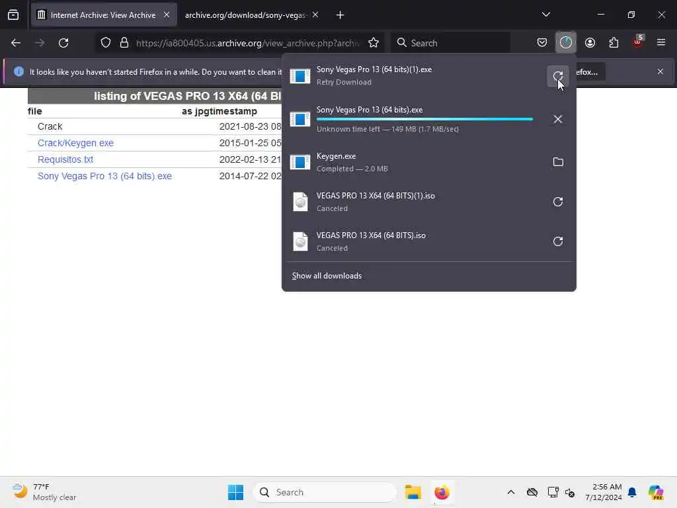Open Firefox View button in tab bar
The height and width of the screenshot is (508, 677).
pos(13,15)
